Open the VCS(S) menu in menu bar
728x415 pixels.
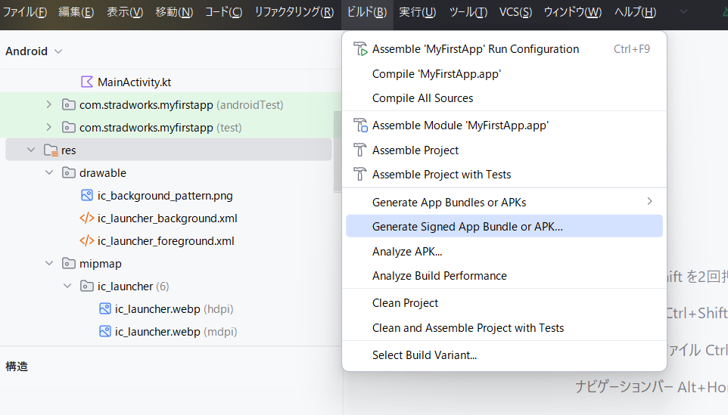point(515,12)
